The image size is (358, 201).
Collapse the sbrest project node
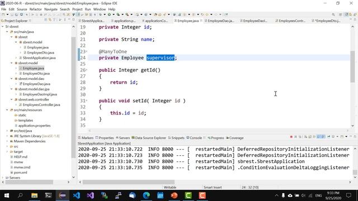[x=2, y=26]
